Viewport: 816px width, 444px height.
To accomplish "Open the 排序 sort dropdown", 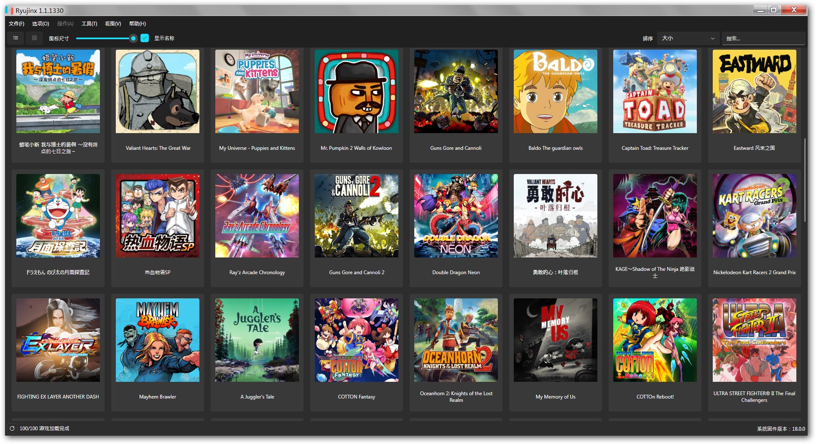I will coord(688,38).
